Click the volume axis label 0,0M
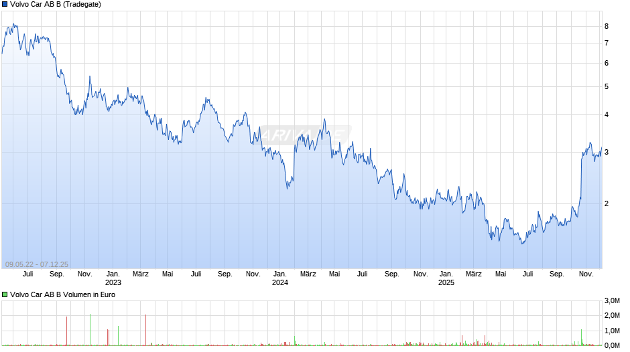630x352 pixels. click(612, 346)
